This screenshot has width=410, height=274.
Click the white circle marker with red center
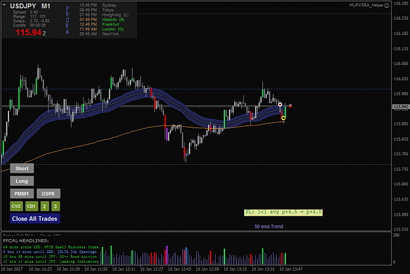(280, 104)
